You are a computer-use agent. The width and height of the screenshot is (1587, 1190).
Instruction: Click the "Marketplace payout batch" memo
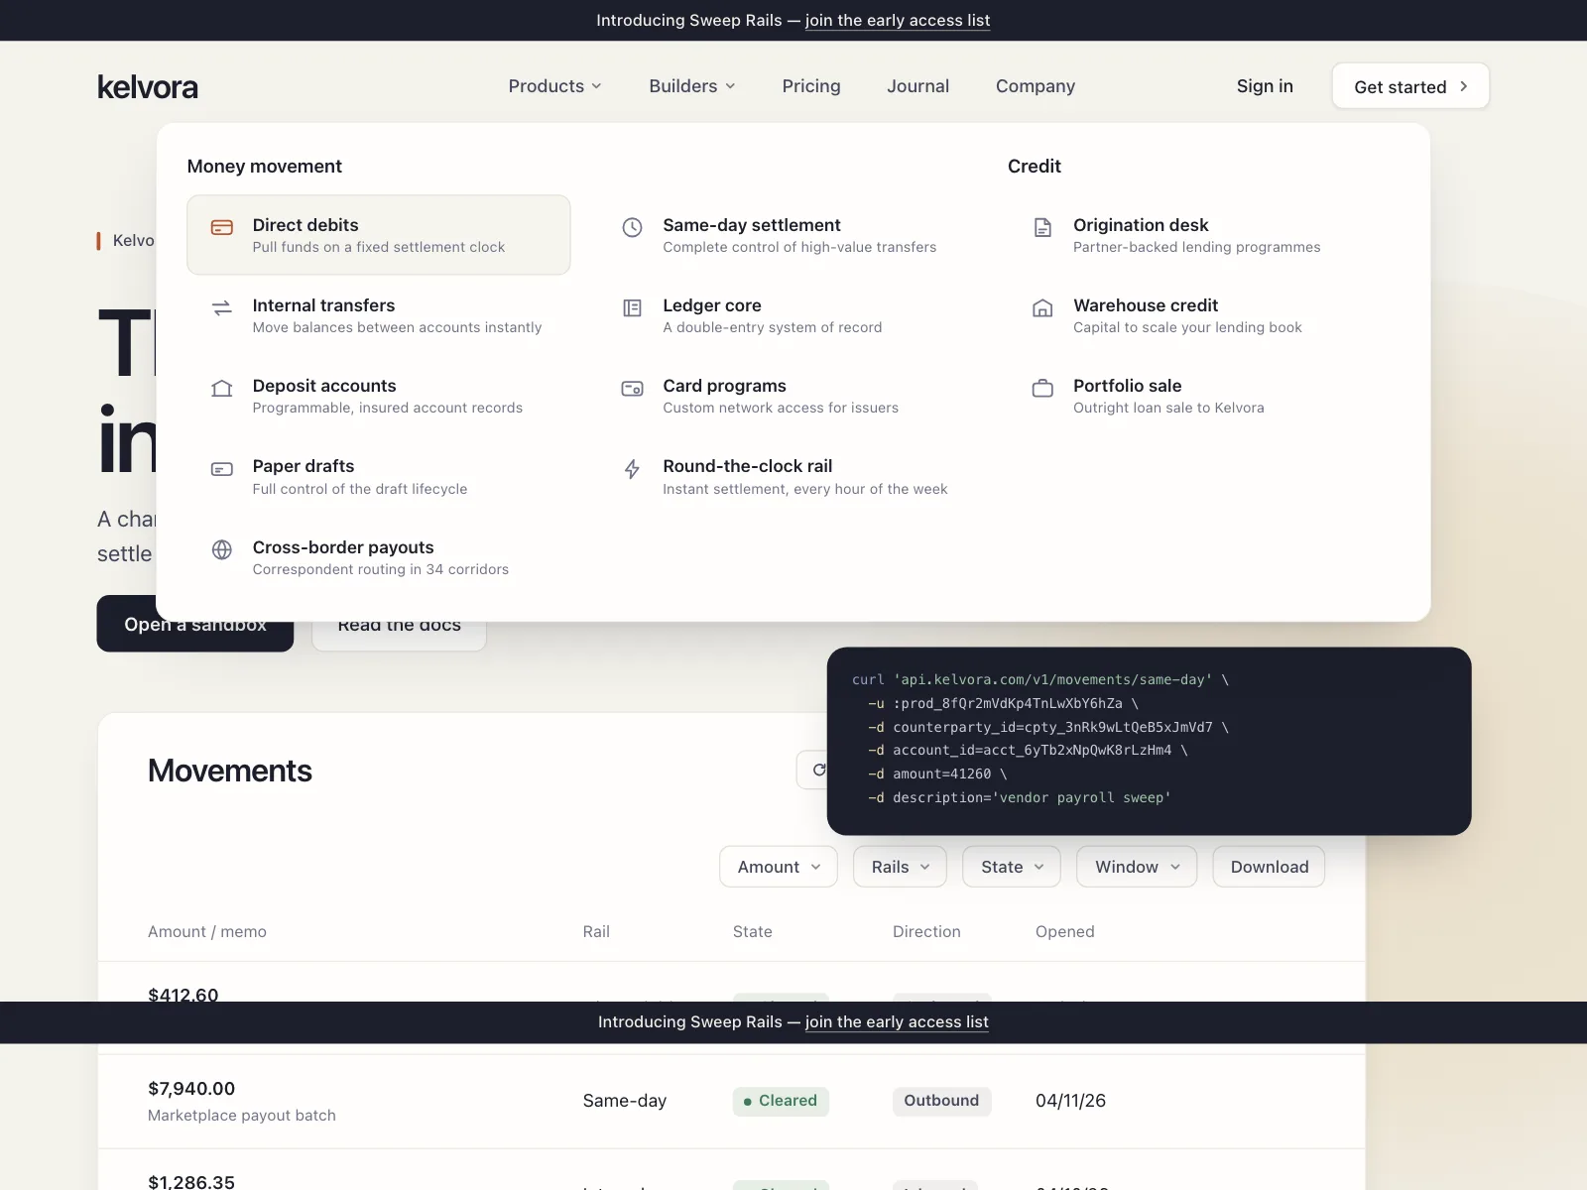click(242, 1116)
